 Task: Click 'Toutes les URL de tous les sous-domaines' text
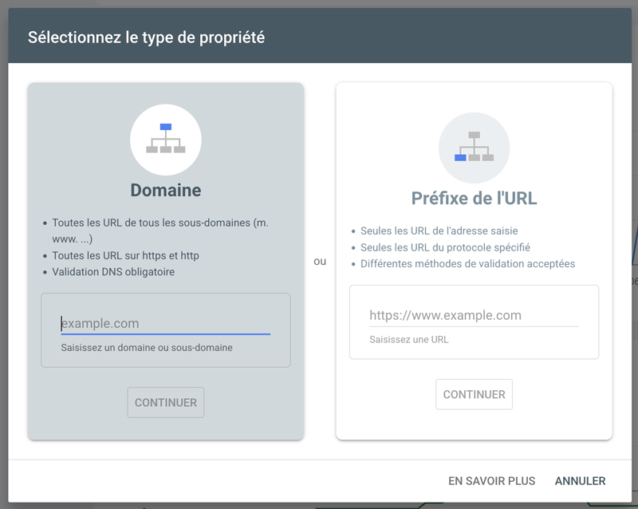click(152, 223)
